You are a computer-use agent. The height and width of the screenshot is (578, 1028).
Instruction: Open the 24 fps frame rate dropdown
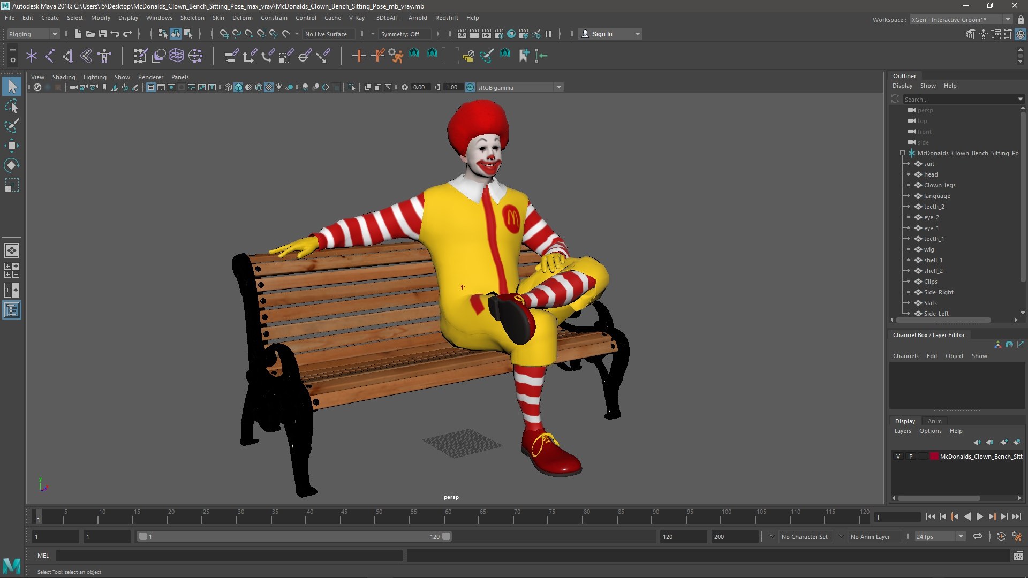pos(939,536)
